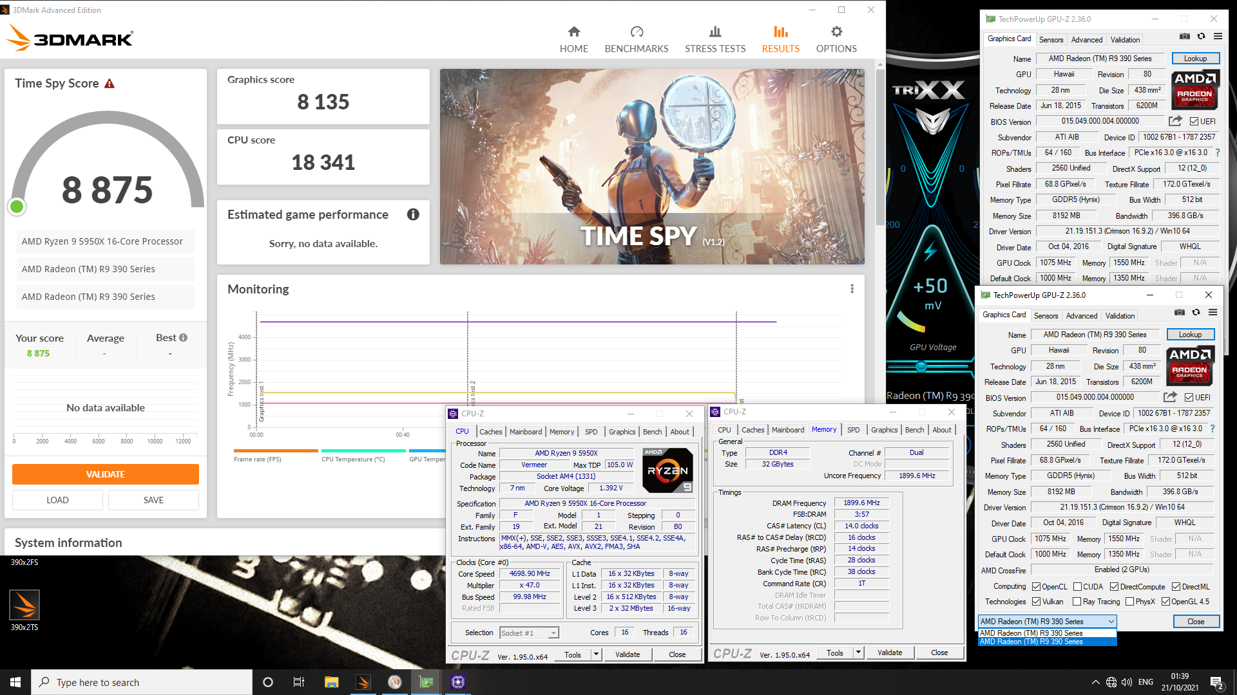Click the Bus Interface question mark in back GPU-Z
This screenshot has height=695, width=1237.
[x=1217, y=153]
